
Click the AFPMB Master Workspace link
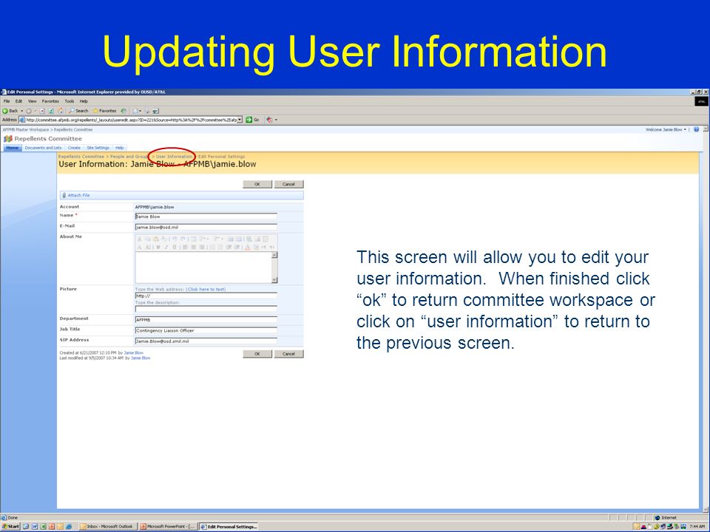[x=26, y=129]
